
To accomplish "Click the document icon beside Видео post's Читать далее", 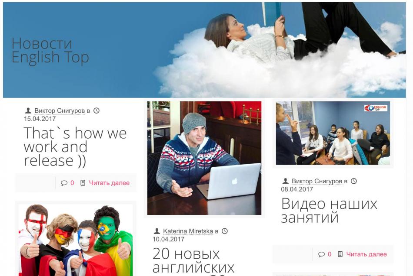I will tap(340, 254).
